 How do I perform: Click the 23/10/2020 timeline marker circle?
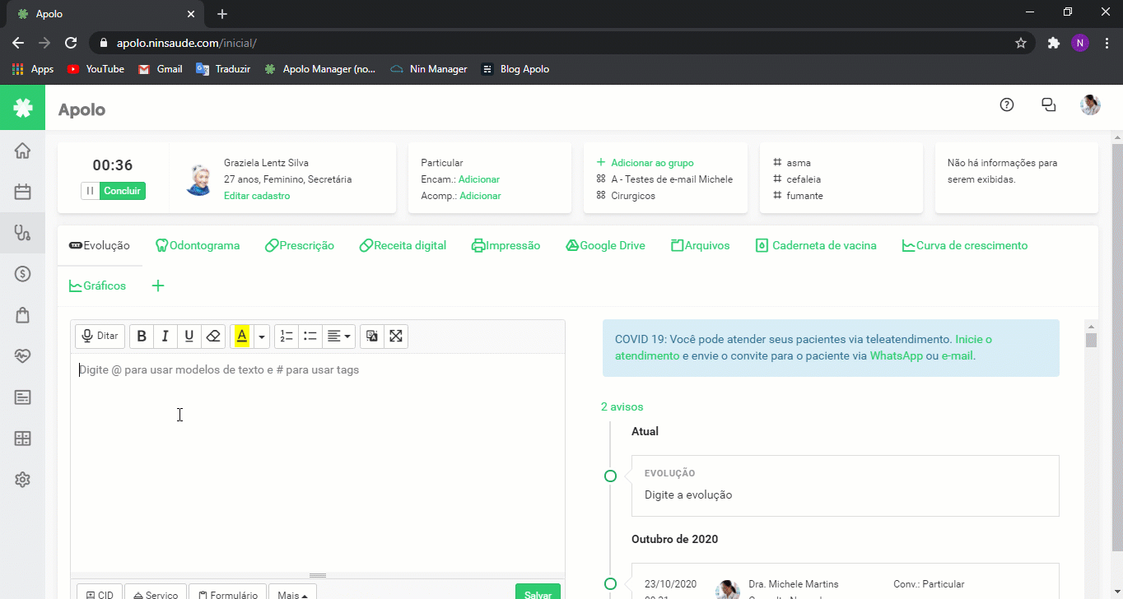[x=610, y=584]
